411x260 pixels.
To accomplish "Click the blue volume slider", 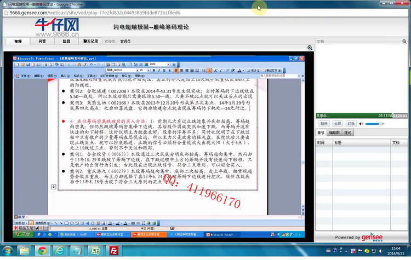I will click(x=374, y=124).
